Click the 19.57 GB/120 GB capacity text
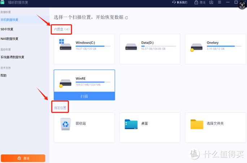Viewport: 247px width, 163px height. pyautogui.click(x=86, y=49)
